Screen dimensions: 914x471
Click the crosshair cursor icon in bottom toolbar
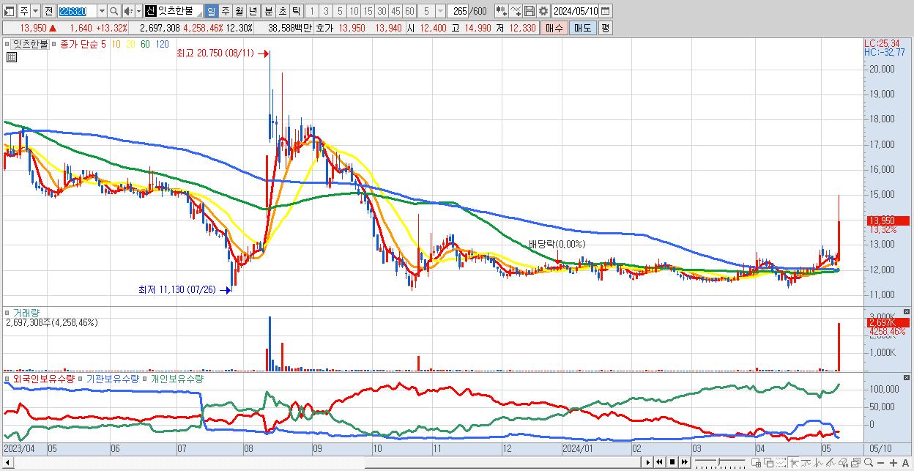coord(793,462)
